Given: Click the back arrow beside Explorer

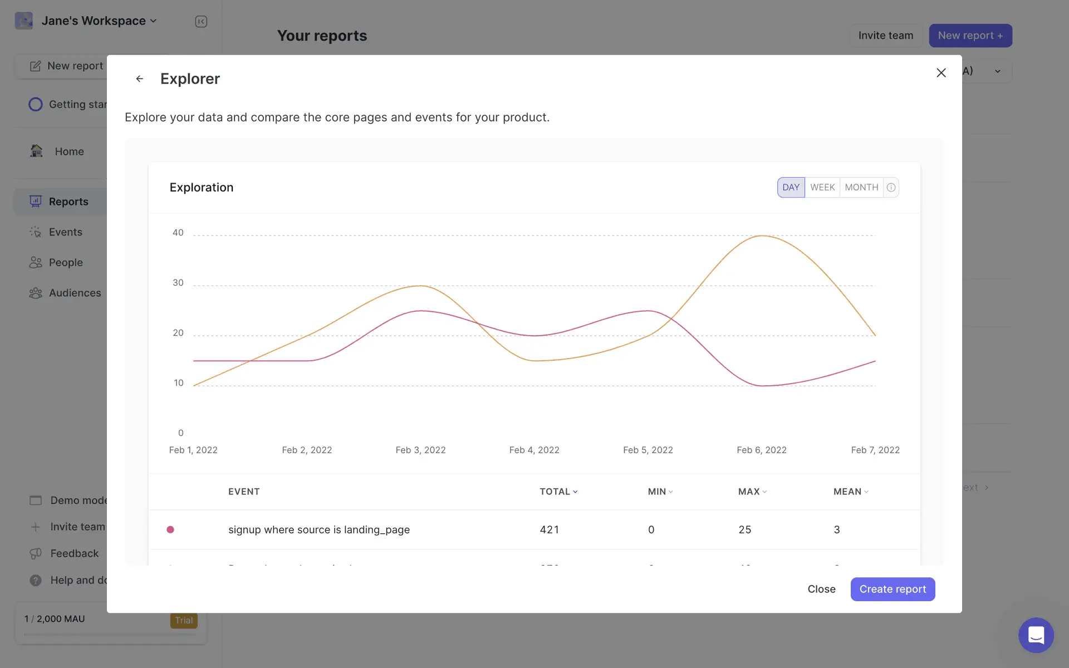Looking at the screenshot, I should coord(139,79).
